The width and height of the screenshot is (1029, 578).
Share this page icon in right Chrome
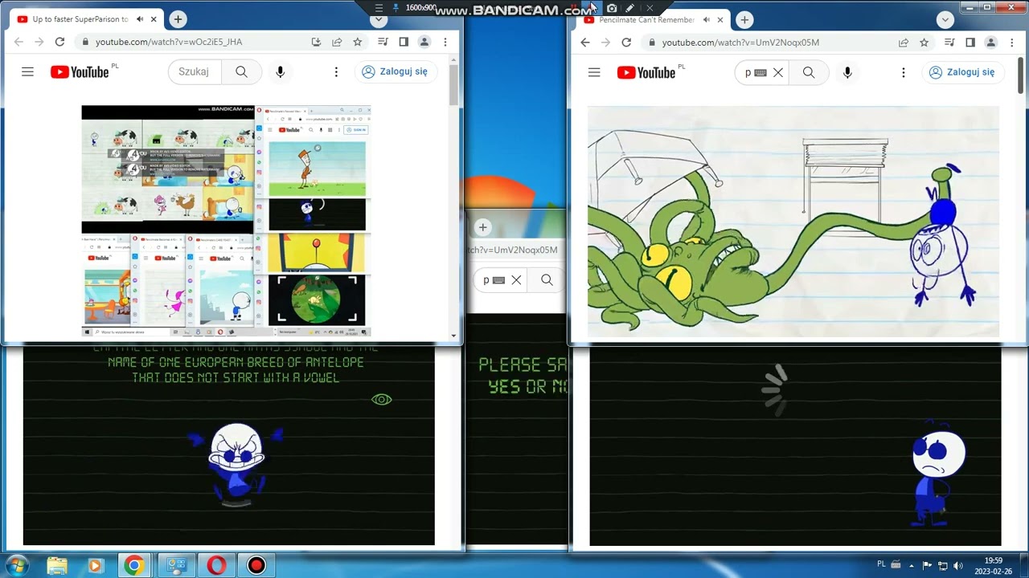click(x=904, y=42)
